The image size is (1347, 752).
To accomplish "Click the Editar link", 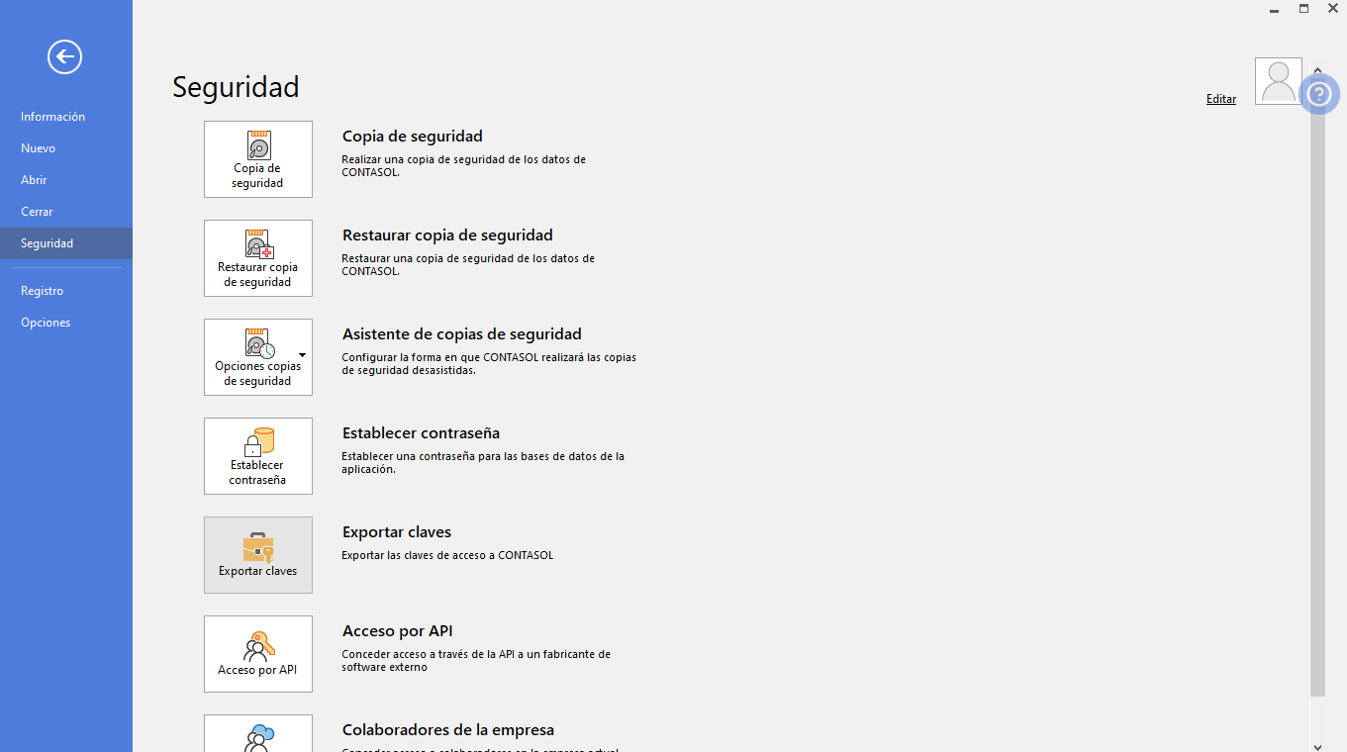I will click(x=1221, y=99).
